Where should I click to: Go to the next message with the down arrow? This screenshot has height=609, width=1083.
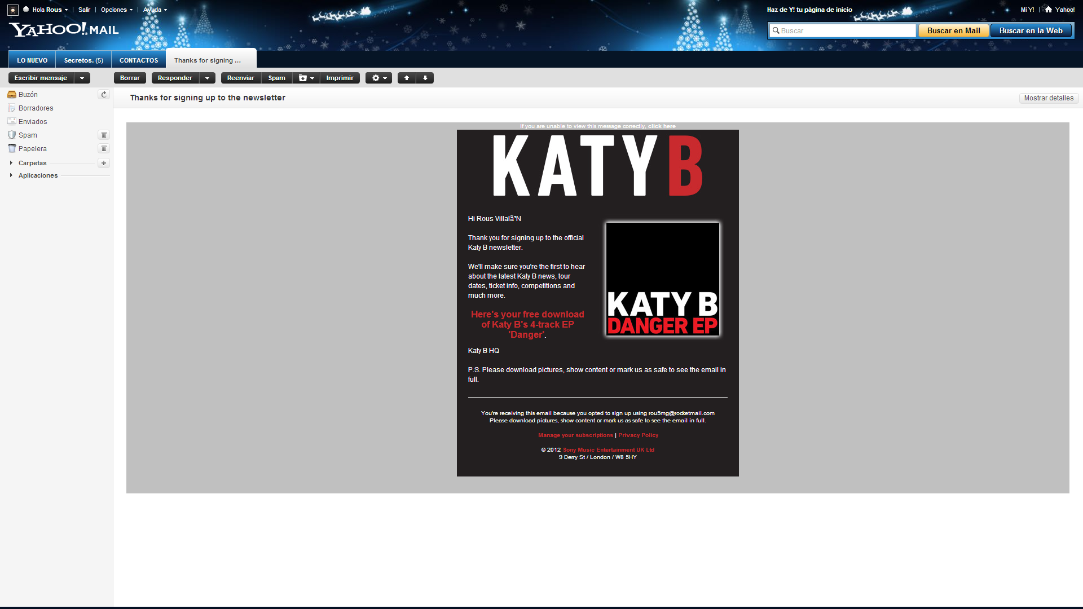coord(425,78)
